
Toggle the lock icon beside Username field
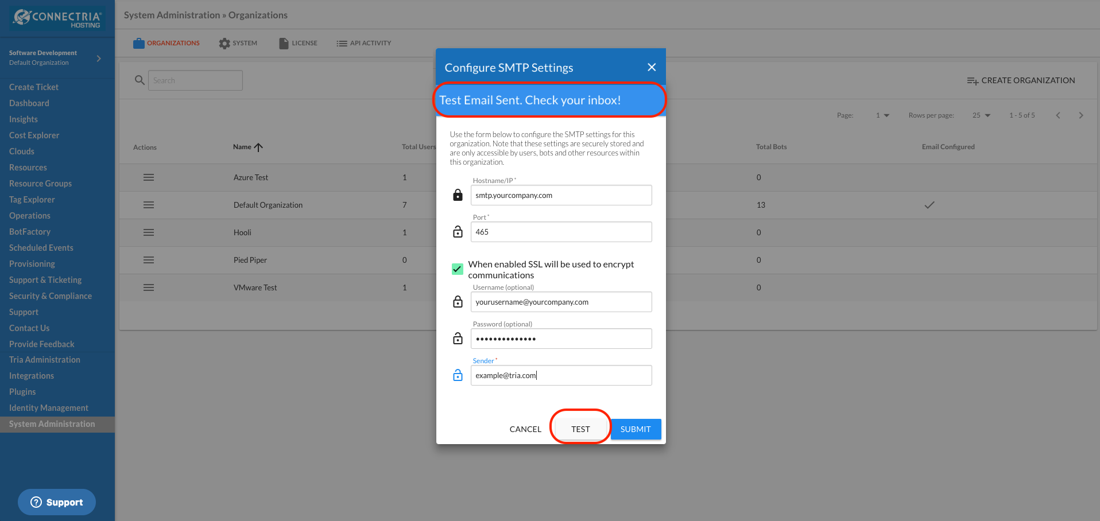458,302
